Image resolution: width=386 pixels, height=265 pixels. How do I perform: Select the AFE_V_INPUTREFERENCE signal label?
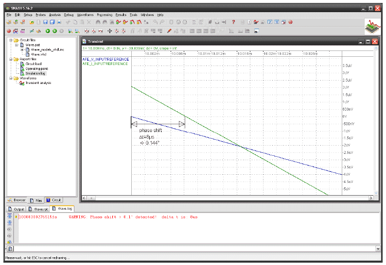[105, 59]
